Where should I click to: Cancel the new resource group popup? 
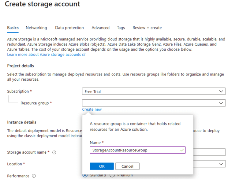(127, 166)
